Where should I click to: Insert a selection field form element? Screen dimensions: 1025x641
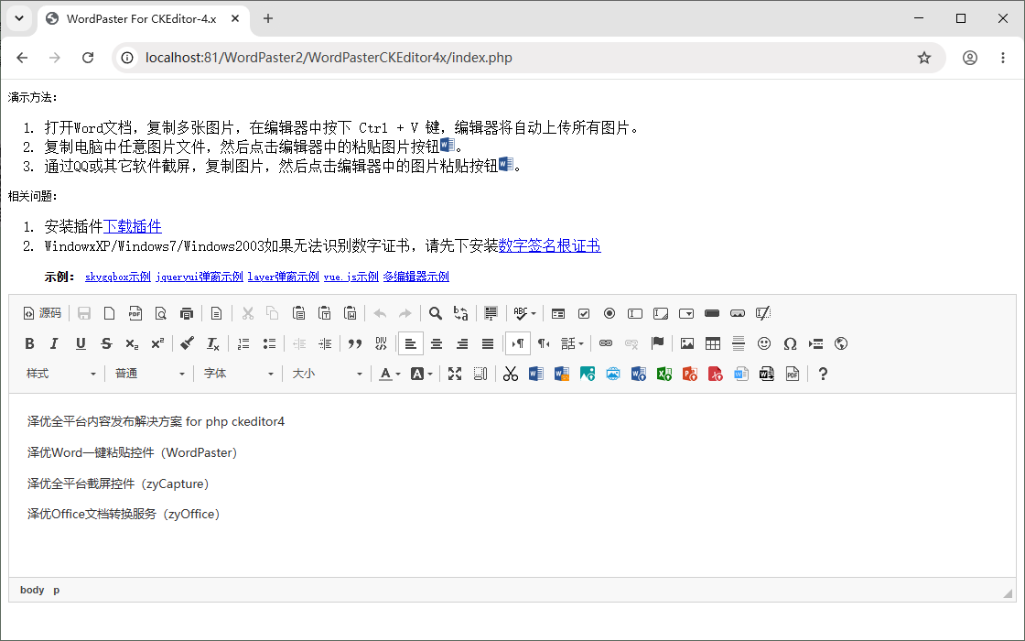(x=686, y=313)
